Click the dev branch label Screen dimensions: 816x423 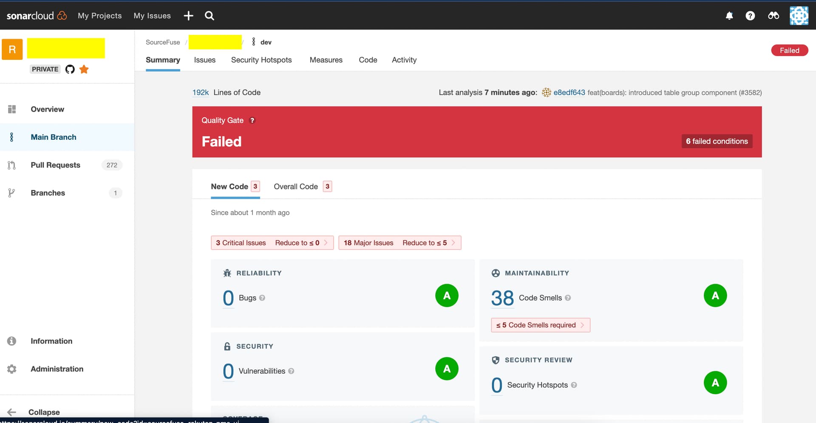[x=266, y=42]
